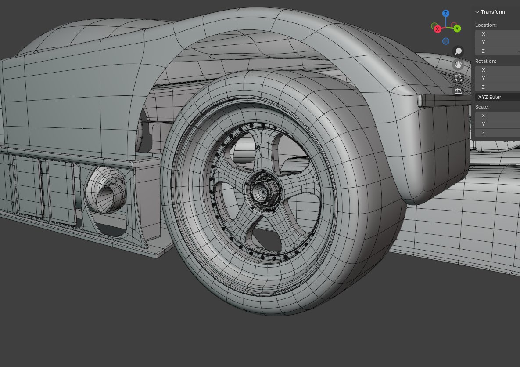Collapse the Transform panel
Viewport: 520px width, 367px height.
coord(490,12)
